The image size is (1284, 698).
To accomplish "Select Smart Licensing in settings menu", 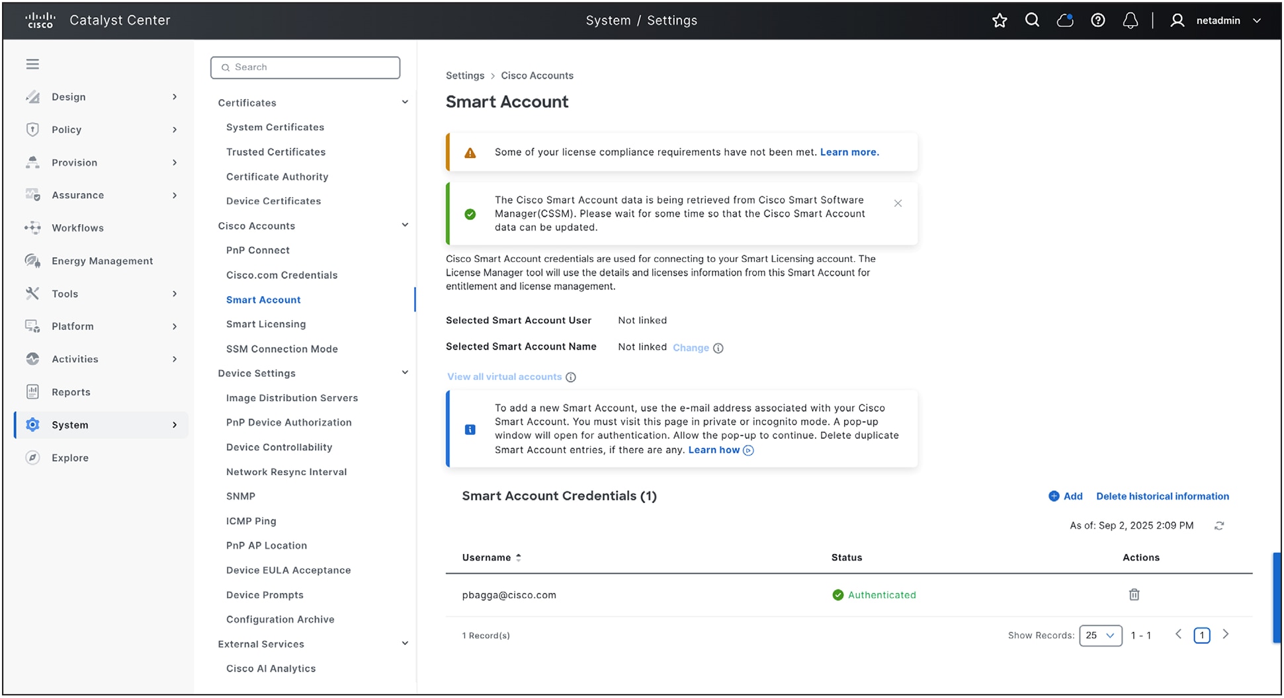I will point(266,324).
